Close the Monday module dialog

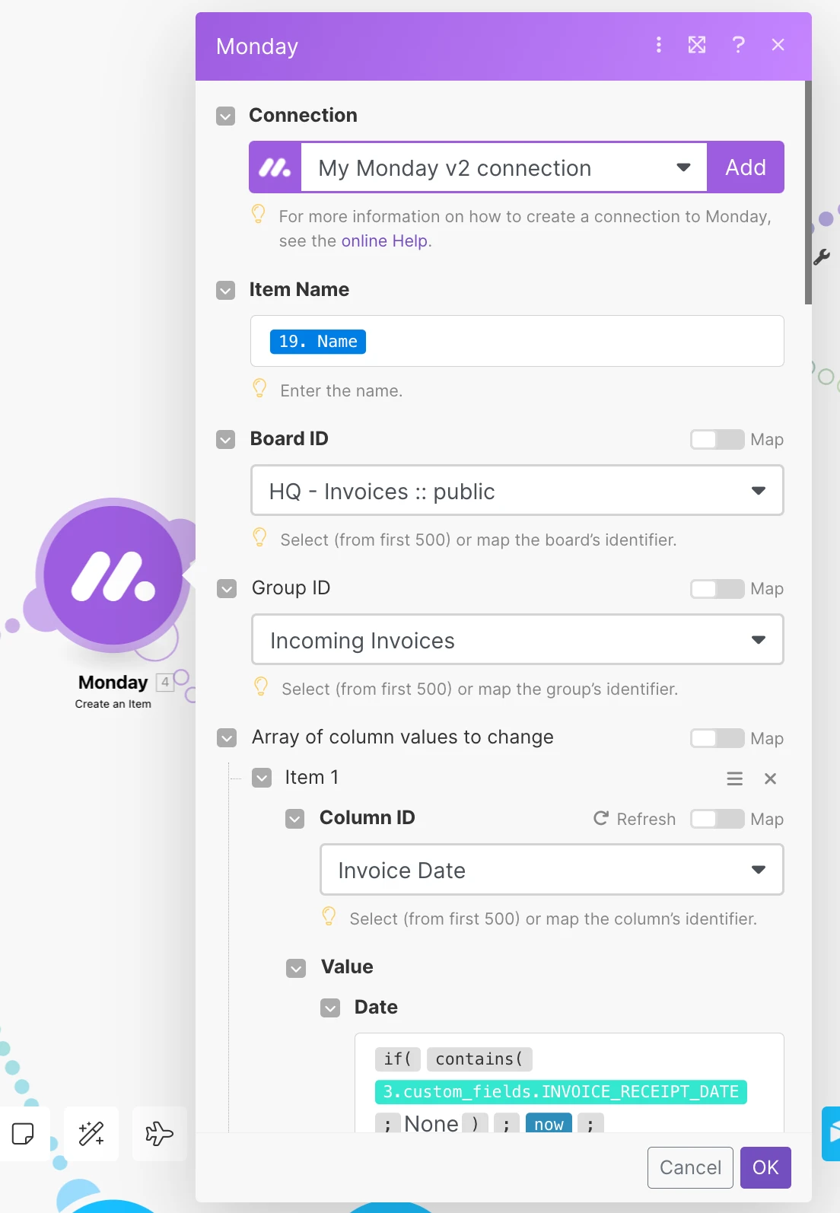click(x=778, y=45)
